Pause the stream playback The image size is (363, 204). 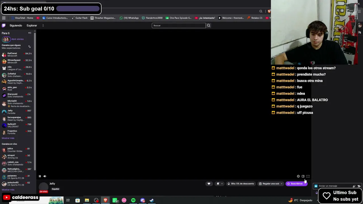click(x=40, y=176)
